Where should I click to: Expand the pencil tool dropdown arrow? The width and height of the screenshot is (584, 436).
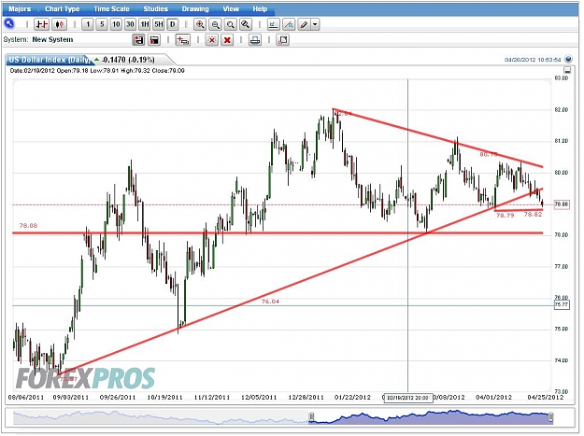[315, 24]
